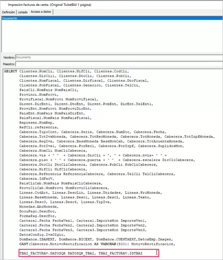The image size is (223, 260).
Task: Click on PaisCliCab.NomPais NomPaisCliCabecera line
Action: click(x=61, y=183)
